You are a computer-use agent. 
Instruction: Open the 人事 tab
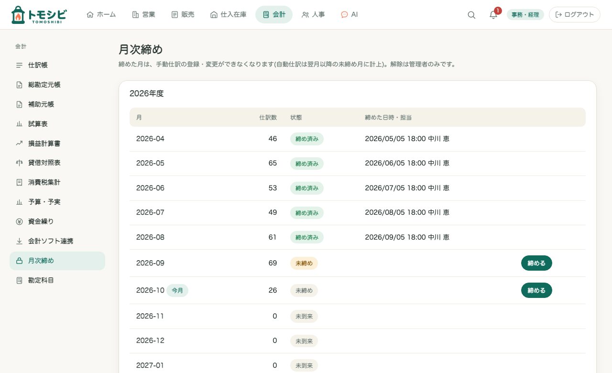tap(313, 15)
